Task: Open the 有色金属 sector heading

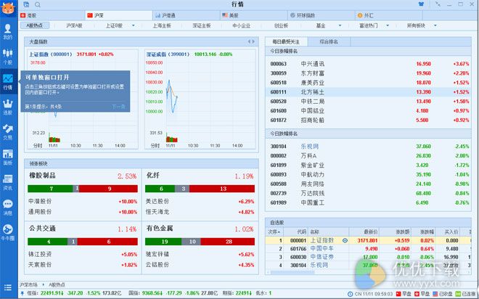Action: click(x=160, y=229)
